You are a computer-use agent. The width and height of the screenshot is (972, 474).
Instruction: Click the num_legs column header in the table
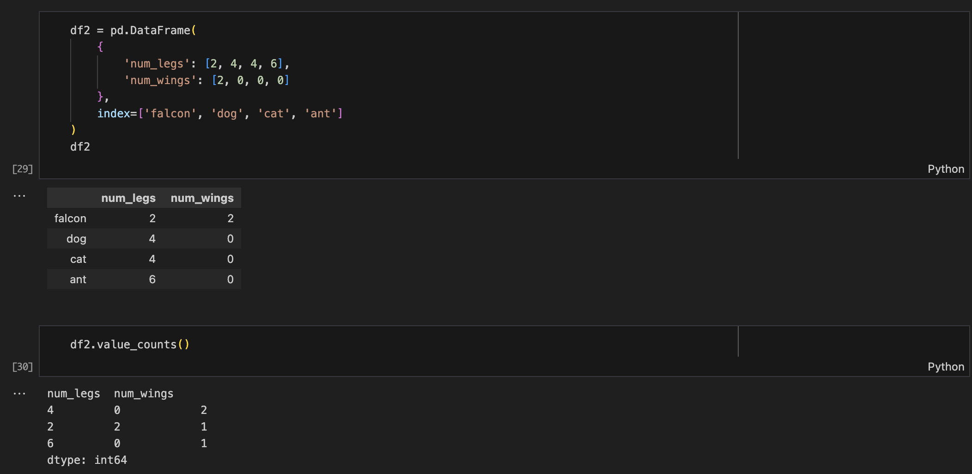pyautogui.click(x=128, y=198)
